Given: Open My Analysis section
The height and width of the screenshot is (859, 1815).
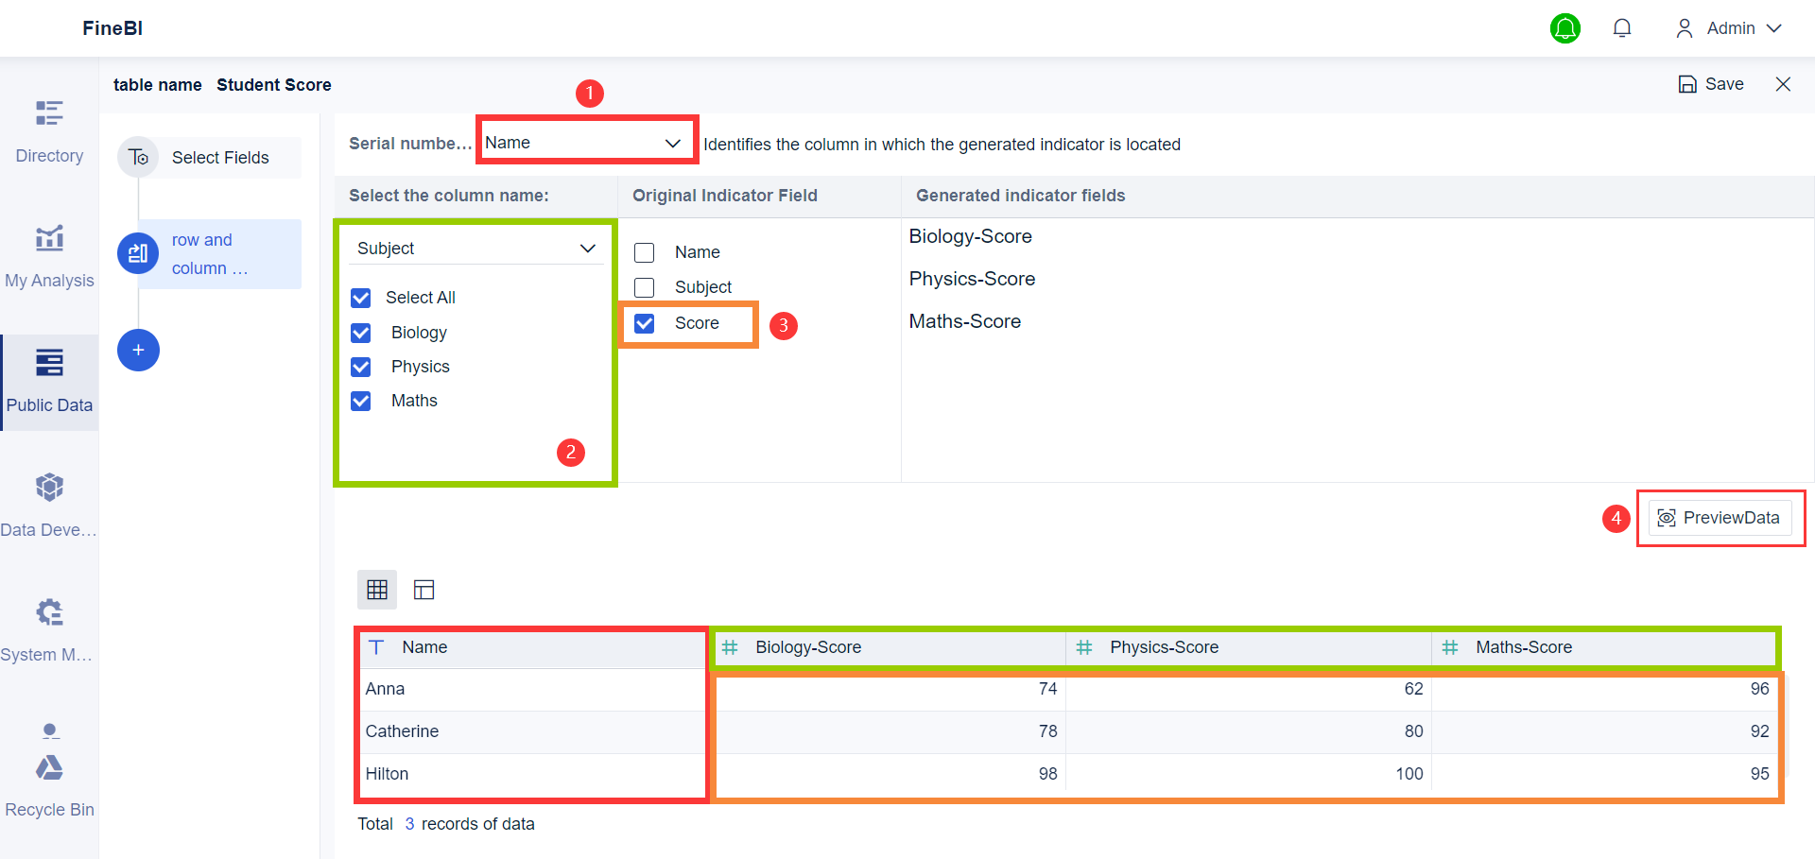Looking at the screenshot, I should (x=48, y=250).
